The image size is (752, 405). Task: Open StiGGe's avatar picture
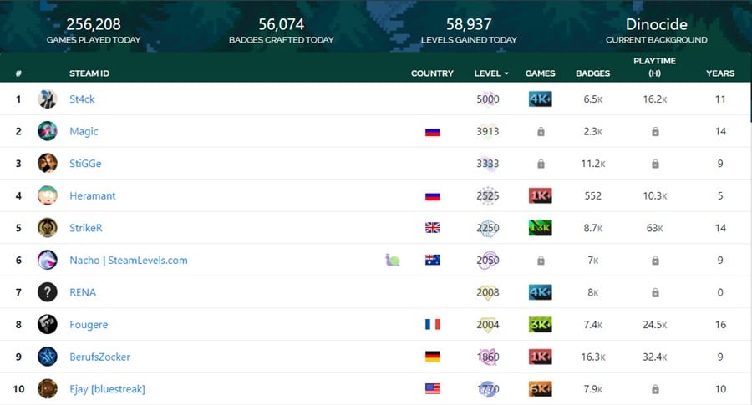[x=48, y=164]
